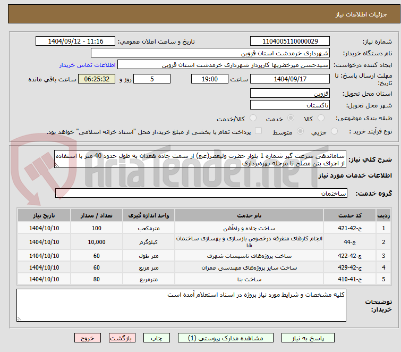Select the خدمت radio button
The width and height of the screenshot is (401, 352).
coord(291,118)
